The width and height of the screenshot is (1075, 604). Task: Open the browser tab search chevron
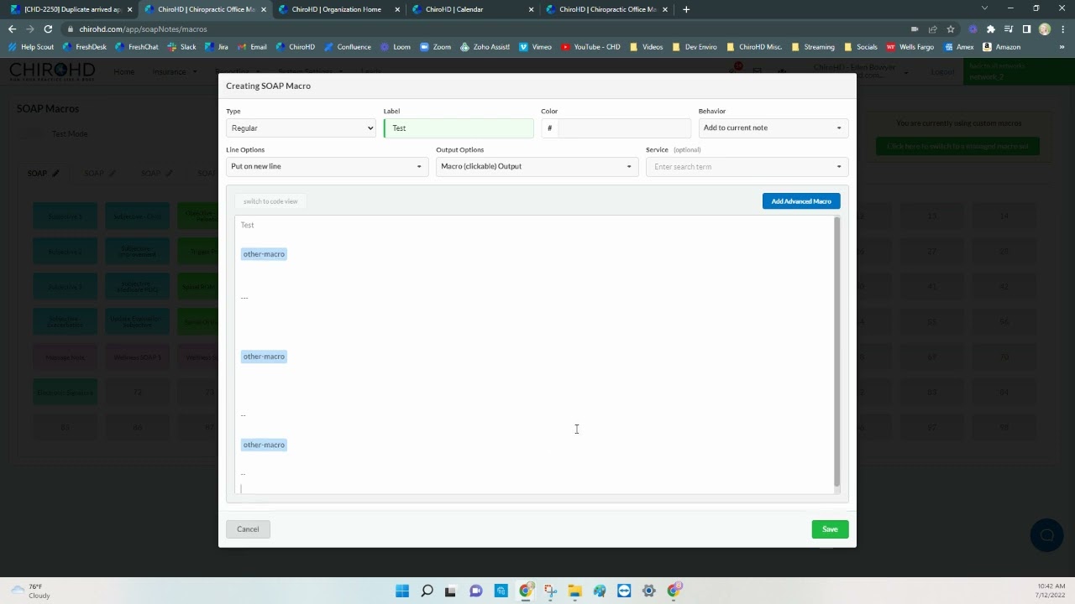click(x=985, y=8)
